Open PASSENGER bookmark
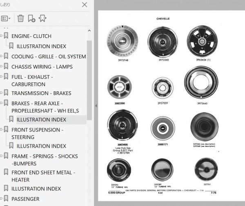 (25, 199)
